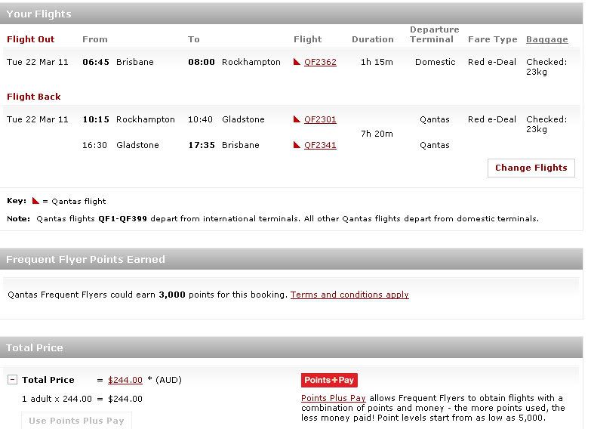The height and width of the screenshot is (429, 591).
Task: Click the Flight Out heading label
Action: click(30, 39)
